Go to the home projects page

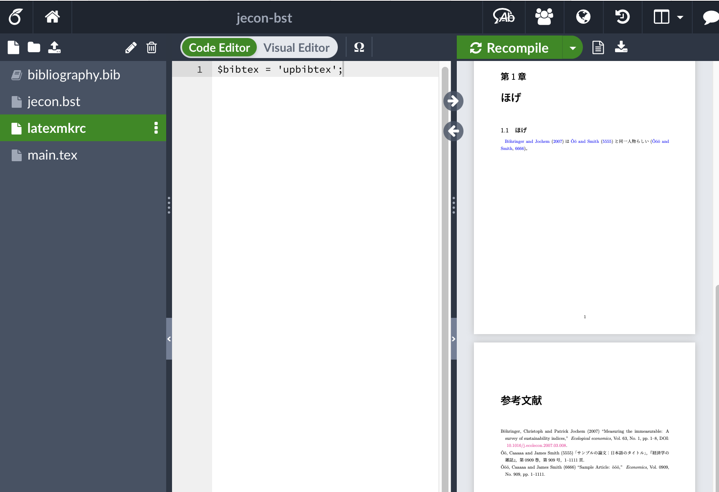52,17
